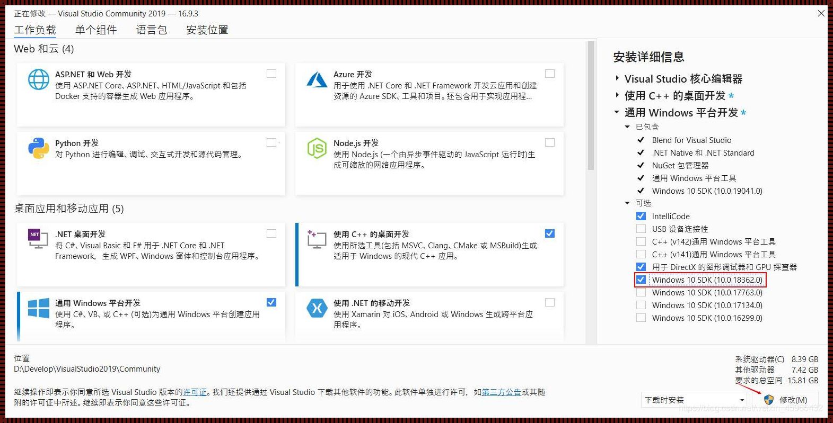
Task: Uncheck DirectX 图形调试器和 GPU 探查器
Action: pos(641,267)
